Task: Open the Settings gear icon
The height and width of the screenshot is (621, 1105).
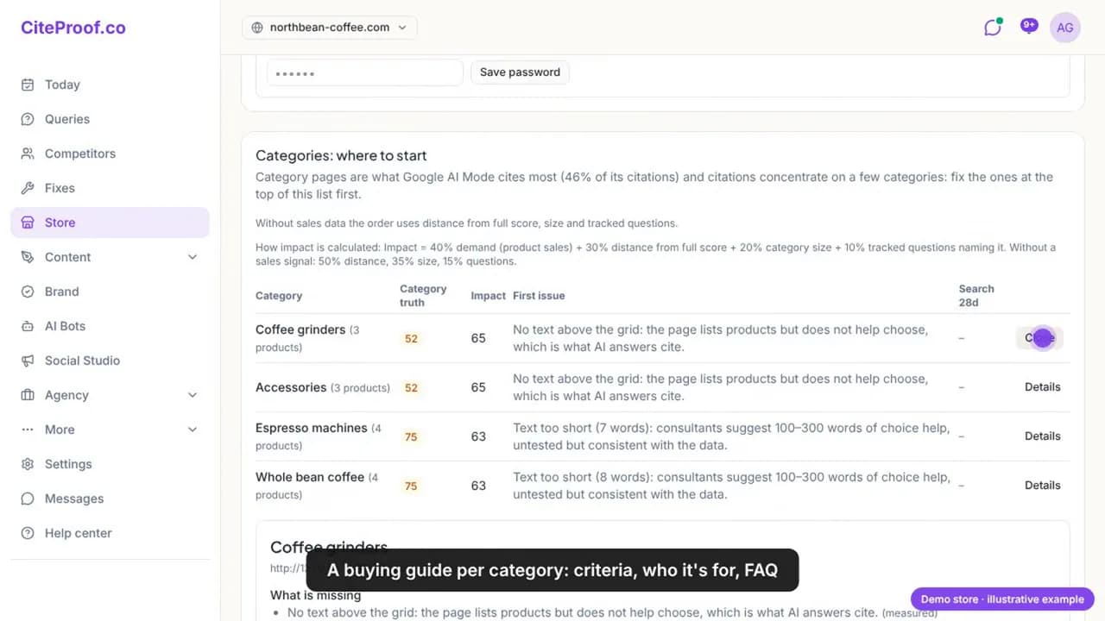Action: tap(28, 464)
